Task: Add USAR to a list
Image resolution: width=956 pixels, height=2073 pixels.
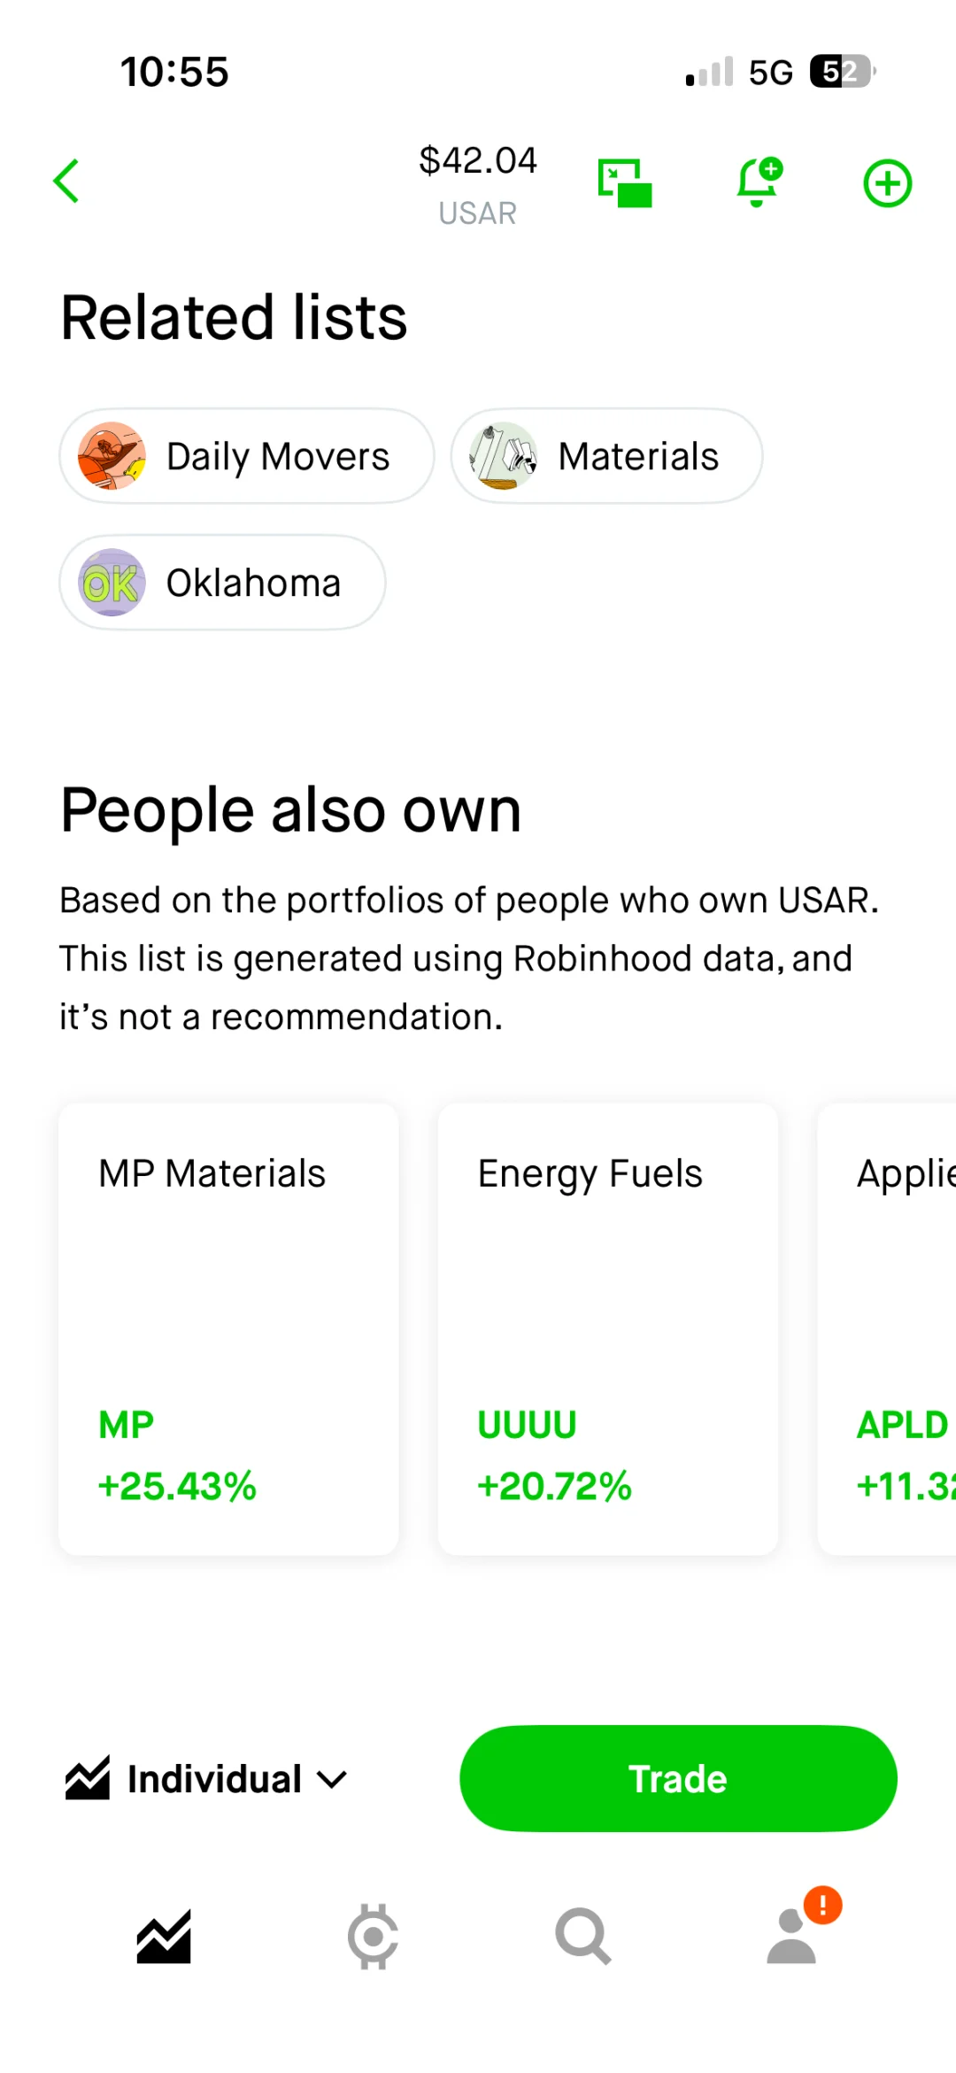Action: (x=888, y=183)
